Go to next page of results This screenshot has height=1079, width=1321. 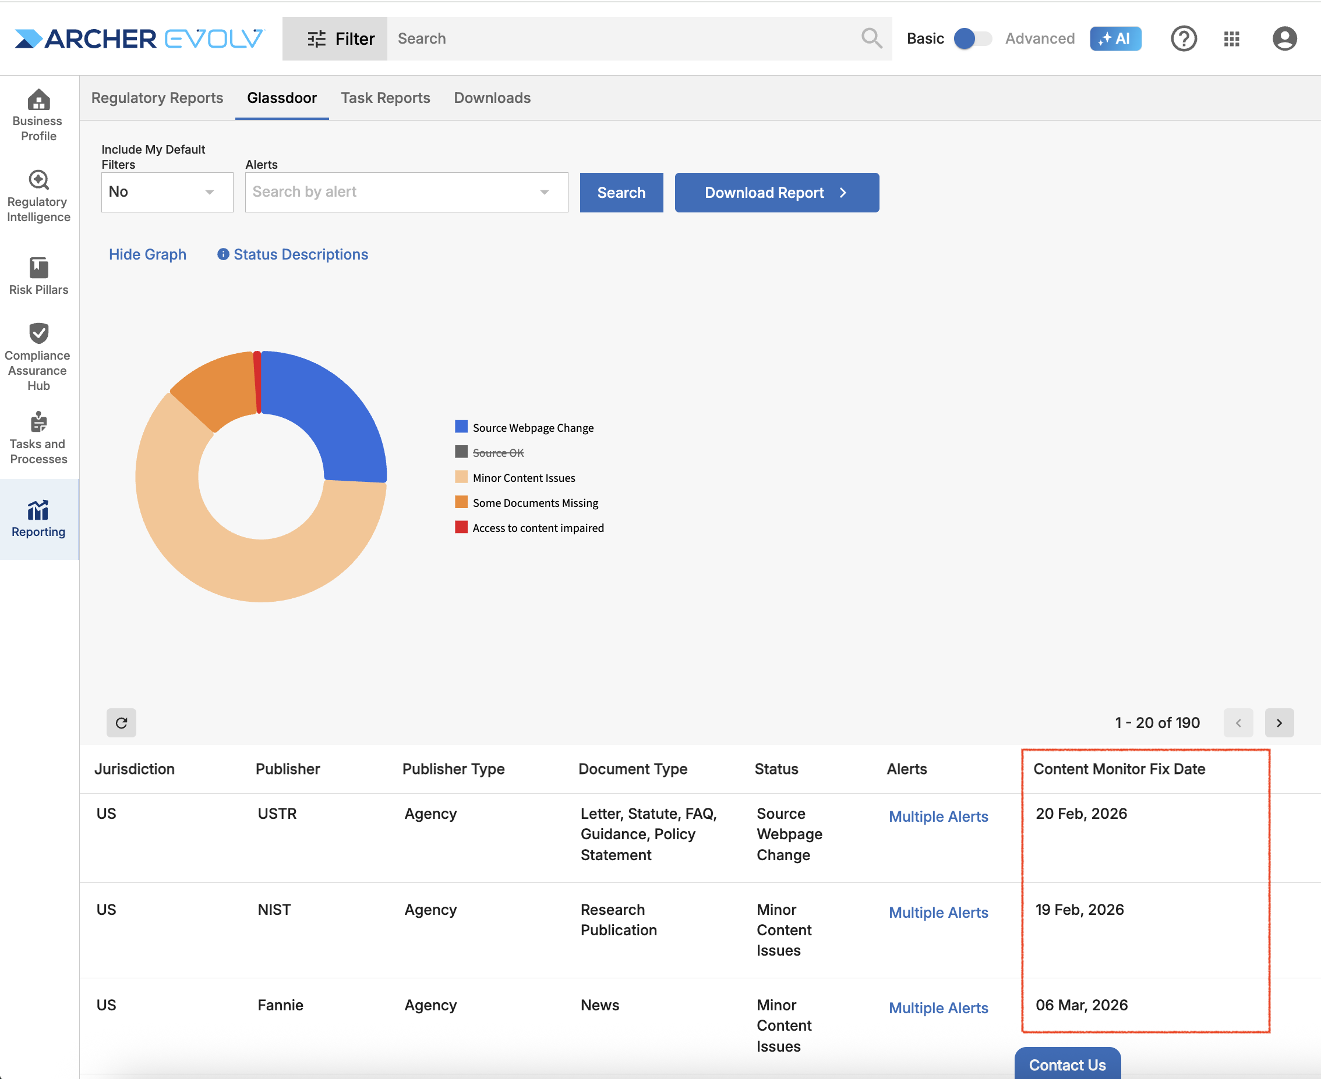(x=1278, y=722)
